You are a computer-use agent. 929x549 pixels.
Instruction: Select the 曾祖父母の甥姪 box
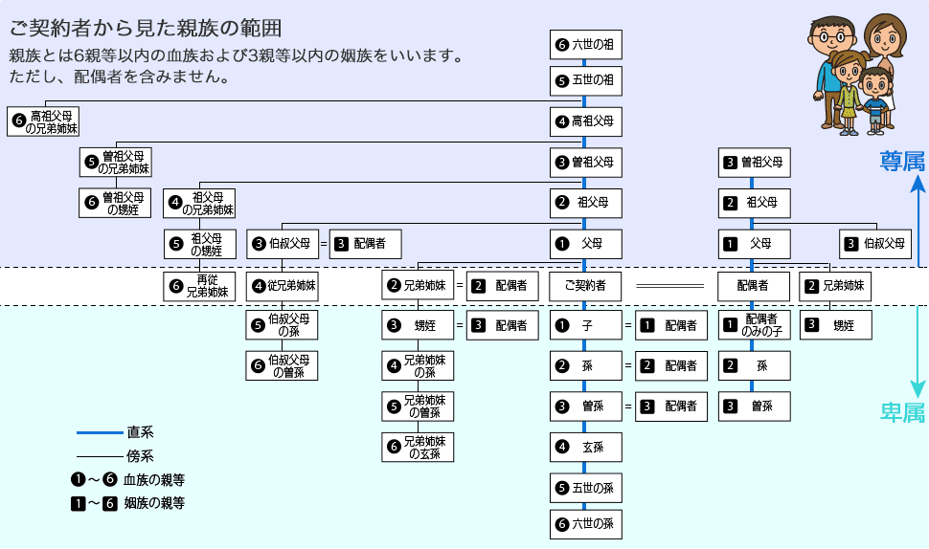coord(114,203)
